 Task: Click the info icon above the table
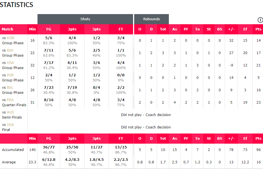click(x=260, y=20)
